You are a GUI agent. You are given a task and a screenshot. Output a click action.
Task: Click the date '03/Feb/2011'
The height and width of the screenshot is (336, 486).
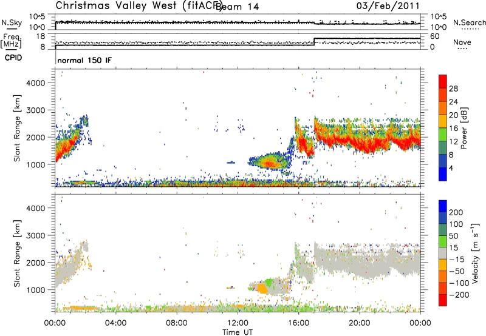[388, 5]
